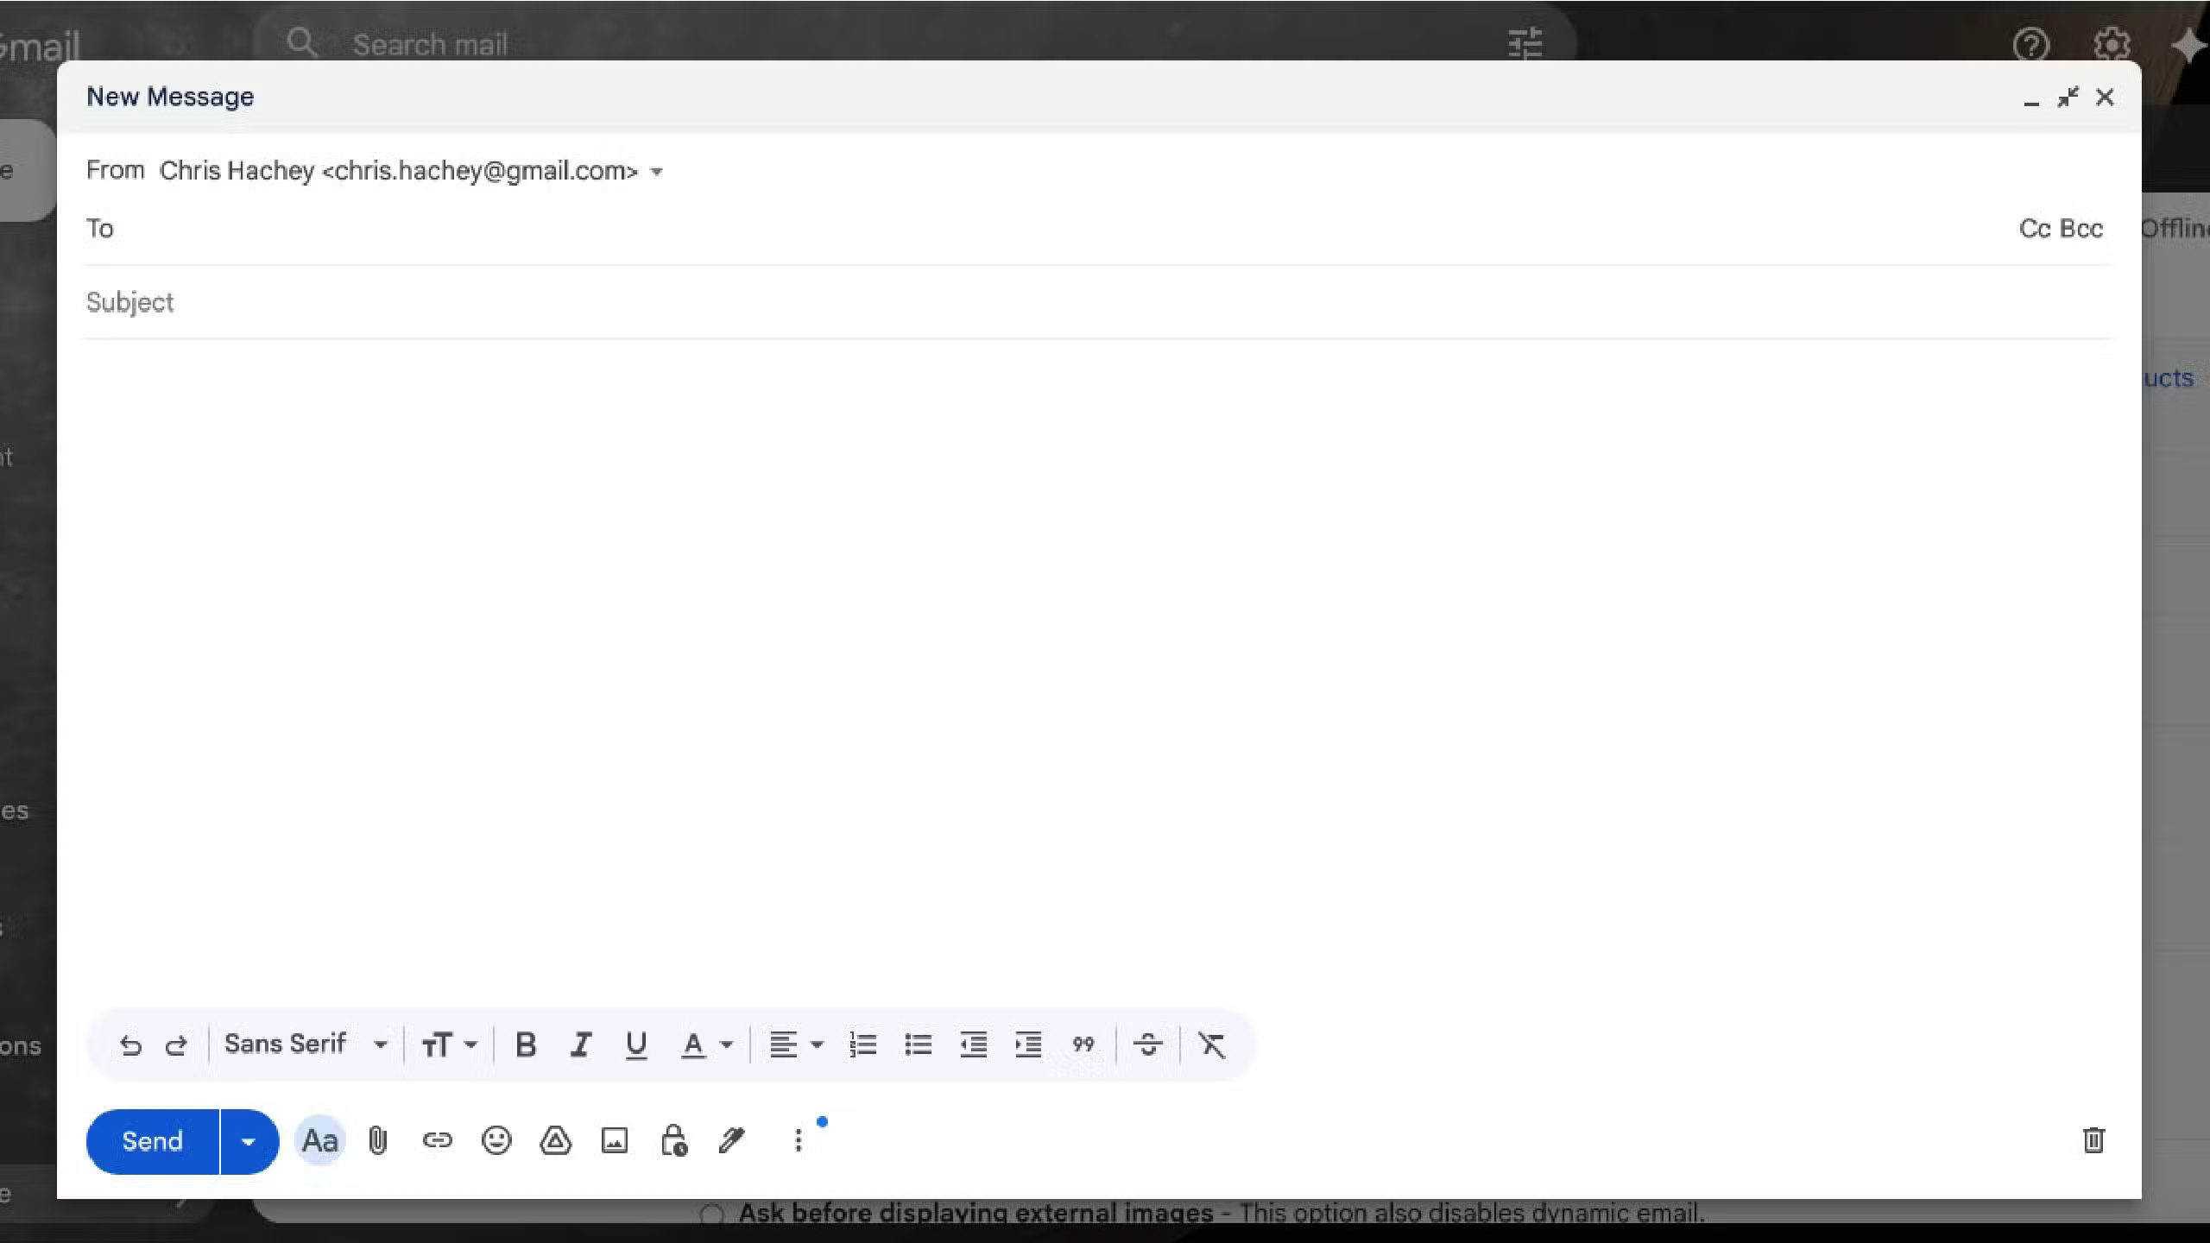Toggle the Aa formatting options bar

coord(319,1141)
